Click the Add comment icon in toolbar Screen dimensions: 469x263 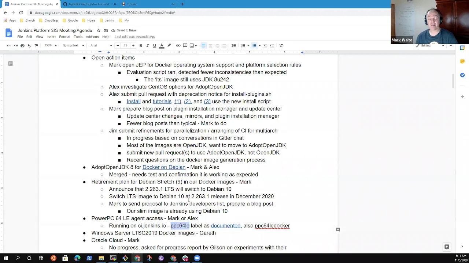(x=185, y=46)
